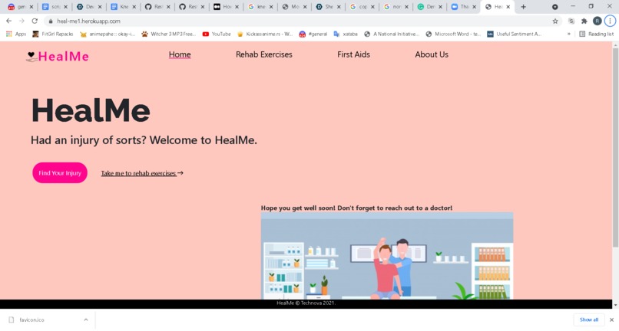Open the A National Initiative bookmark
This screenshot has width=619, height=331.
pos(392,34)
